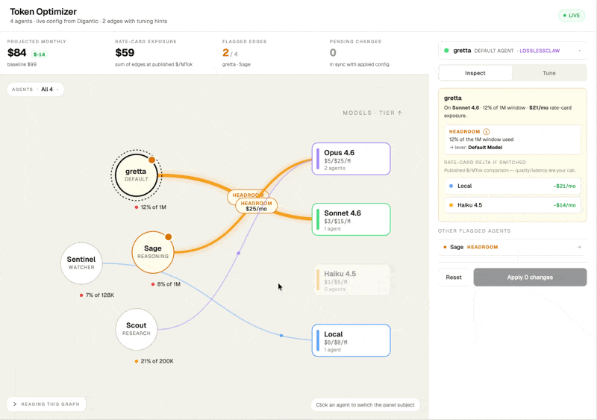Click 'gretta · Sage' flagged edges text
Viewport: 597px width, 420px height.
pos(237,64)
